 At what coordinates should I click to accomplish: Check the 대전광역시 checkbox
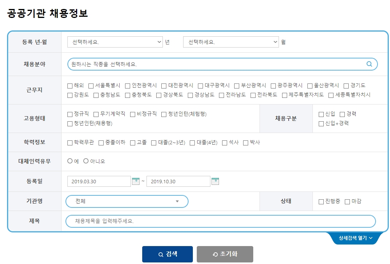(x=164, y=86)
